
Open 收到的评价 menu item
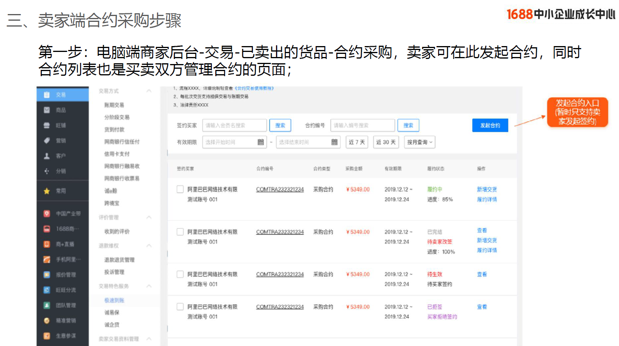[117, 232]
